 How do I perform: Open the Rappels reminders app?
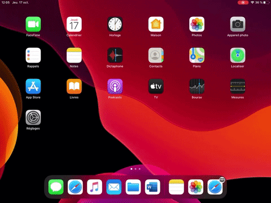(33, 55)
